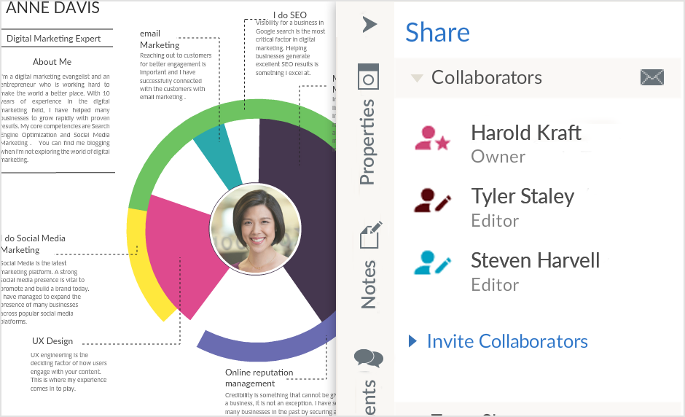Select Harold Kraft collaborator name
Screen dimensions: 685x417
525,133
